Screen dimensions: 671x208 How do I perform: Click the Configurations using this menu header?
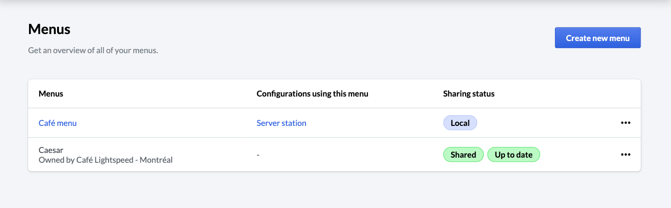click(x=312, y=94)
